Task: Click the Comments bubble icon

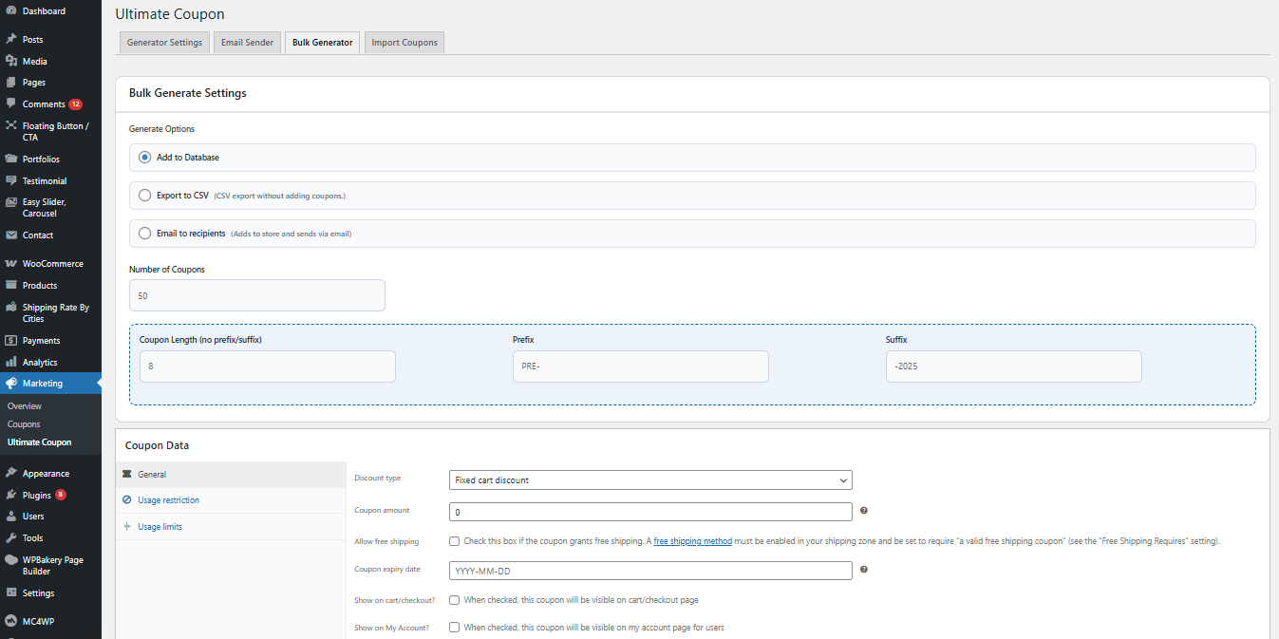Action: pos(11,103)
